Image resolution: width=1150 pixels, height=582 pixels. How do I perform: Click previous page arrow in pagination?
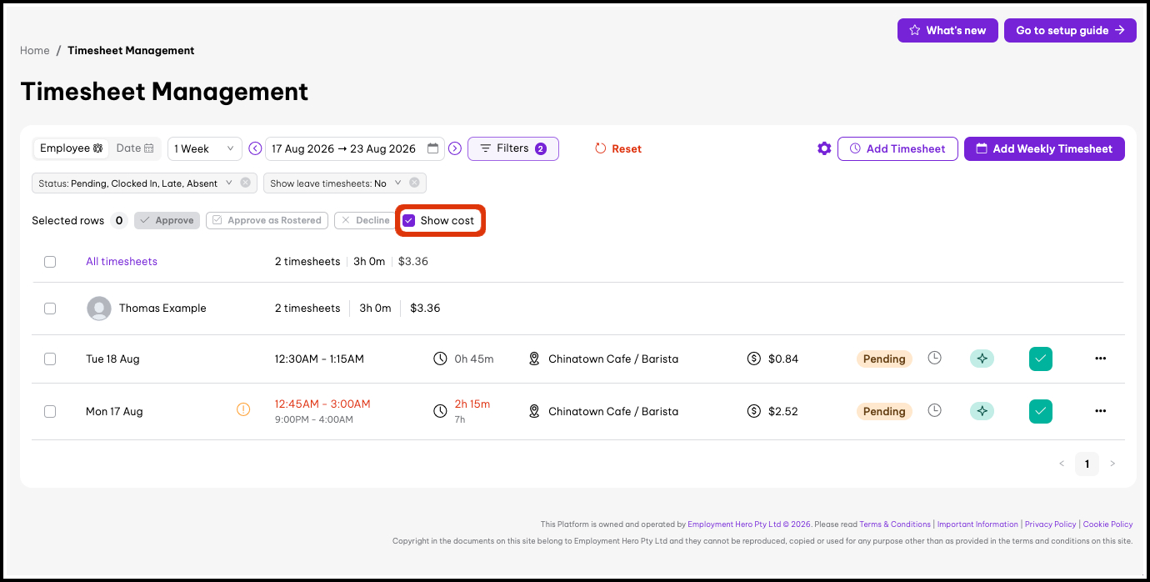click(1062, 464)
